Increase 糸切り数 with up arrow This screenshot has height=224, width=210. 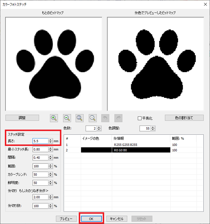50,205
